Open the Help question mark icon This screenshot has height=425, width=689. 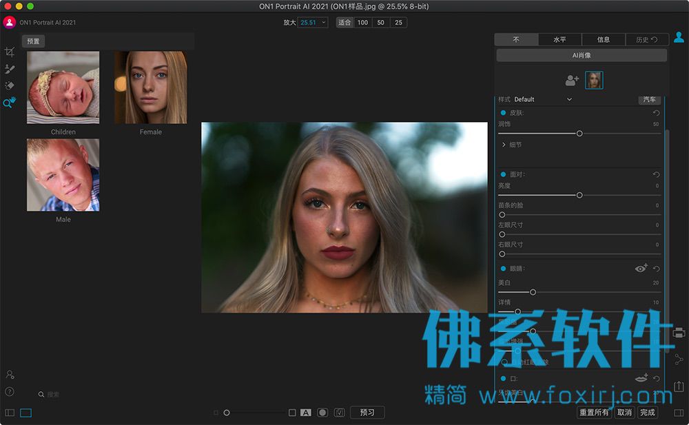[9, 392]
